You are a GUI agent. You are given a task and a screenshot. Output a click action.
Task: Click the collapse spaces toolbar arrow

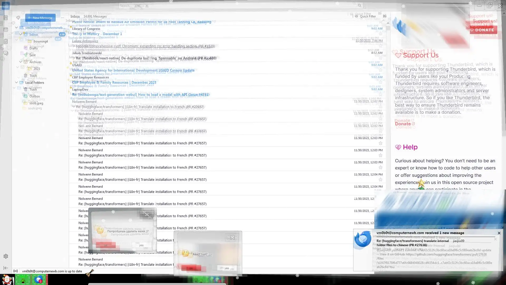click(6, 268)
